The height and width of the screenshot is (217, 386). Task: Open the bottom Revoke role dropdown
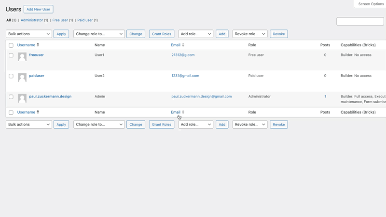click(250, 124)
